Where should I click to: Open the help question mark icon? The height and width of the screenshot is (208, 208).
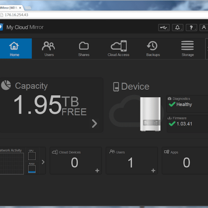pos(191,28)
